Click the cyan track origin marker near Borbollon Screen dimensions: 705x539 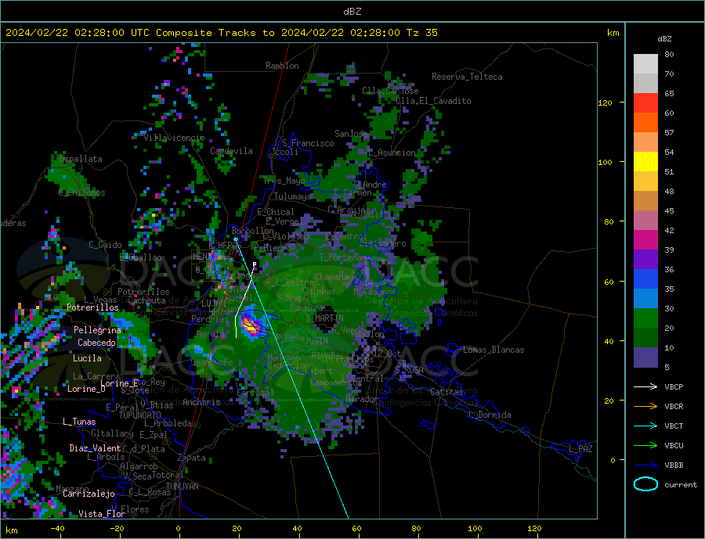point(236,239)
